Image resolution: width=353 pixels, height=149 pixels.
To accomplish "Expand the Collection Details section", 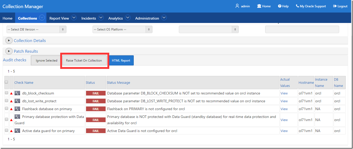I will point(9,40).
